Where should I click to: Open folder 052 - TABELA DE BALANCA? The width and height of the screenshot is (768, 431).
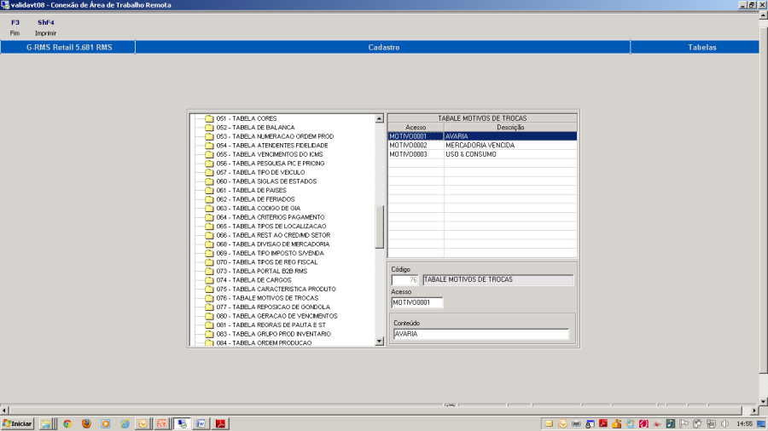click(250, 128)
